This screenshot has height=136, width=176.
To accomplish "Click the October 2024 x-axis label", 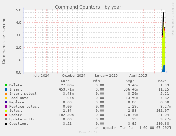I will point(74,76).
